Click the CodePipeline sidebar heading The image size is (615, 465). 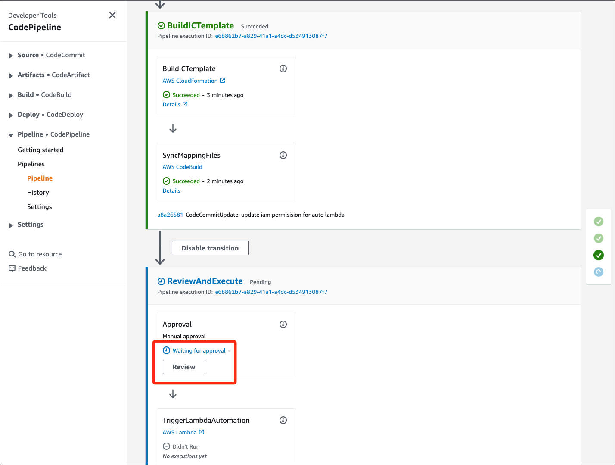(x=34, y=28)
